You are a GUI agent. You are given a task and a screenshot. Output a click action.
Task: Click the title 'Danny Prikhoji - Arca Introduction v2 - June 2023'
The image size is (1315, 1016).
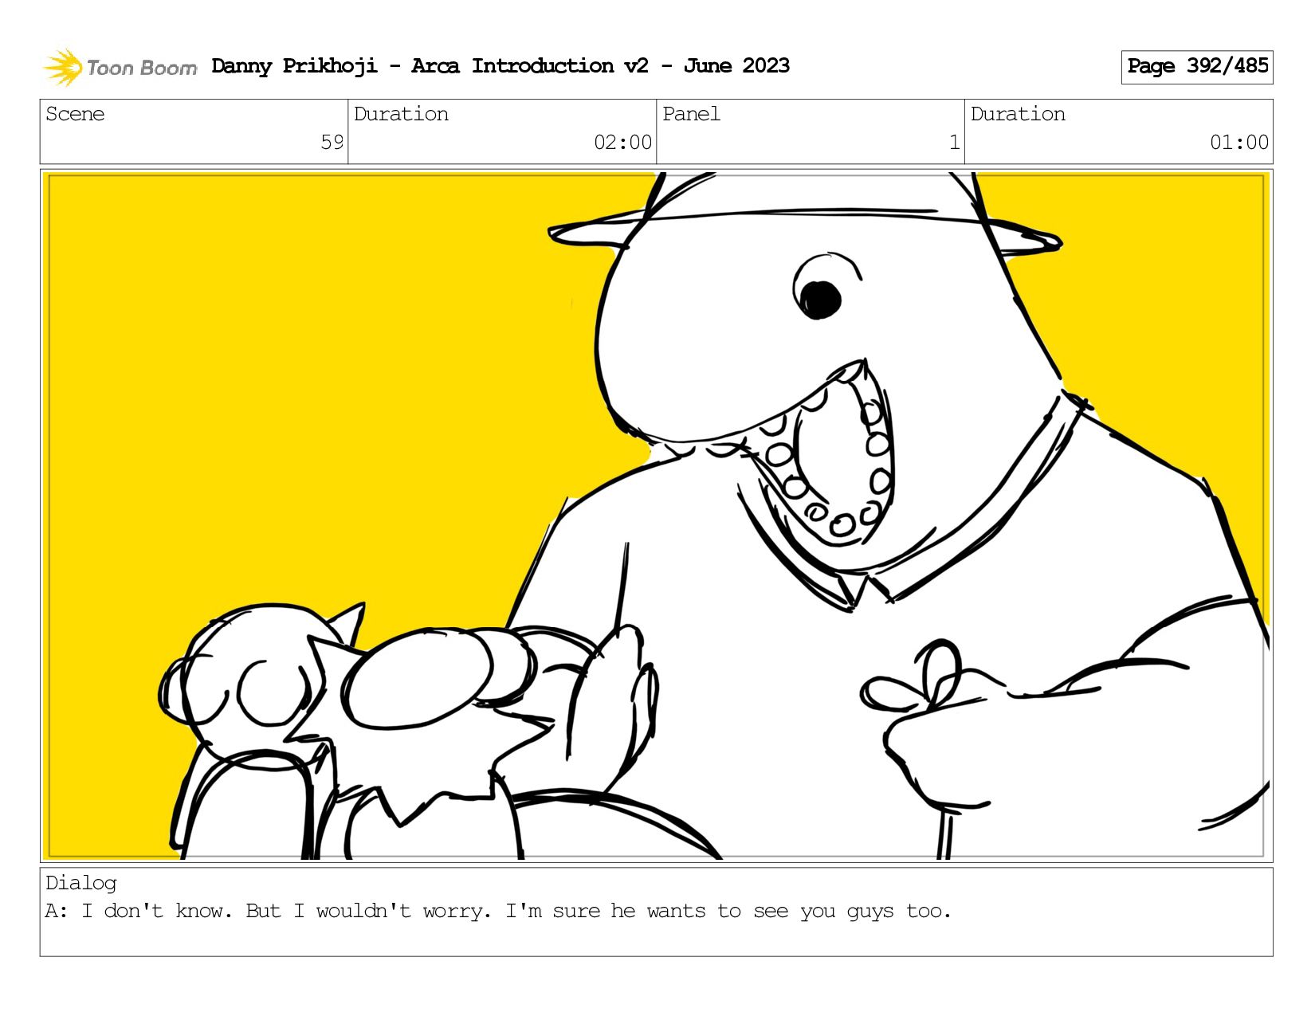pos(500,66)
